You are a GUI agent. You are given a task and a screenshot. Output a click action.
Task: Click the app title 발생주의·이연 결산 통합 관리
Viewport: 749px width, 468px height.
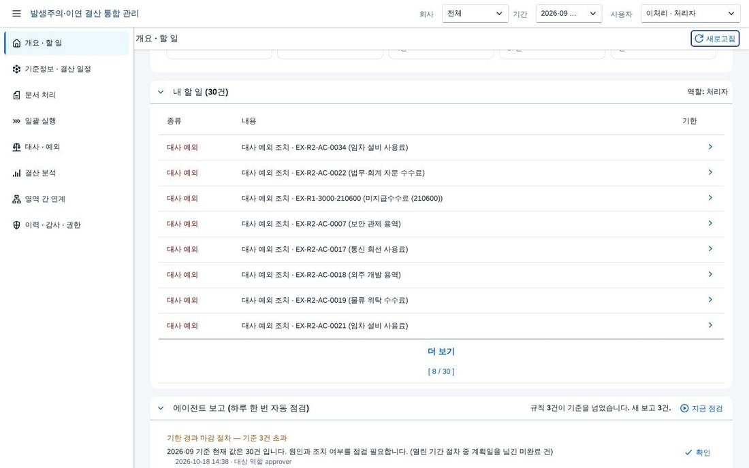(x=84, y=14)
